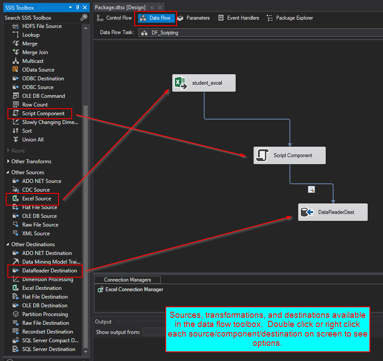This screenshot has width=383, height=361.
Task: Click the CDC Source icon
Action: click(x=16, y=189)
